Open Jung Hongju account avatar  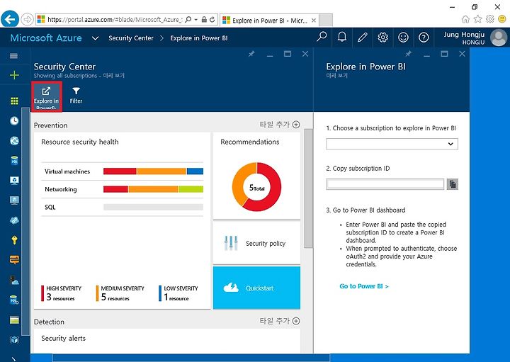coord(498,38)
